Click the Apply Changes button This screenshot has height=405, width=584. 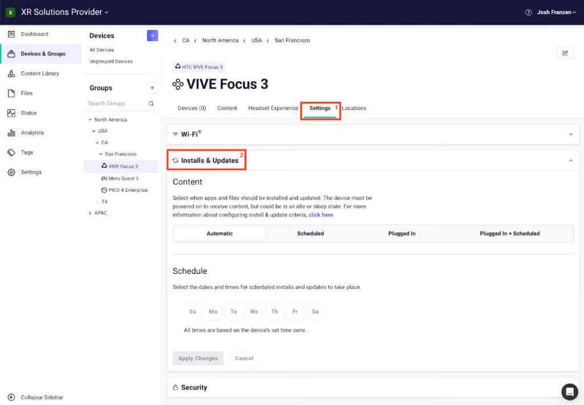(x=198, y=358)
